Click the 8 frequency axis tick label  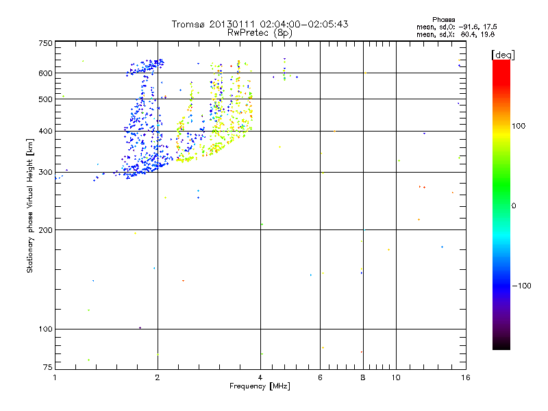[363, 377]
